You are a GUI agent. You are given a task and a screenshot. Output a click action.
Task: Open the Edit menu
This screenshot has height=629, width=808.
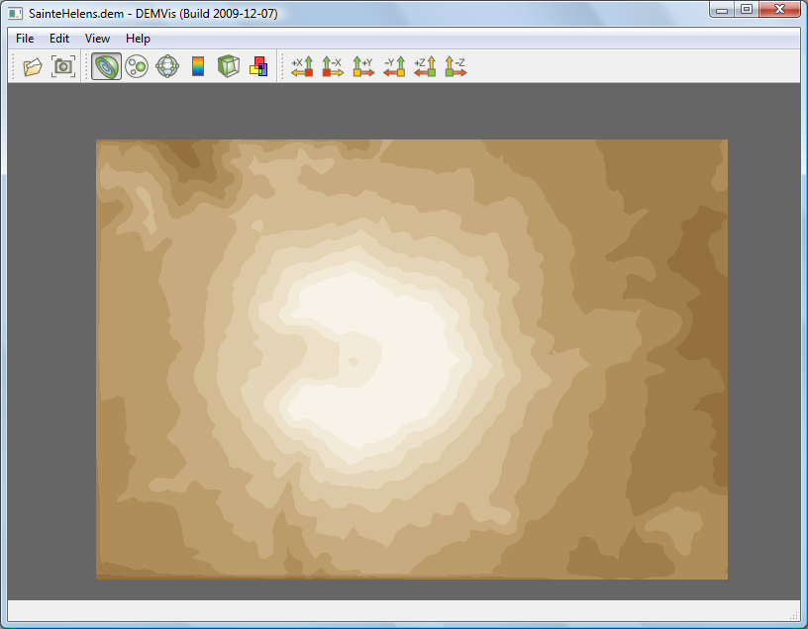[x=59, y=39]
